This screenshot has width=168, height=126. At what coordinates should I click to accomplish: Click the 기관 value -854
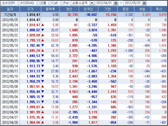(x=113, y=122)
